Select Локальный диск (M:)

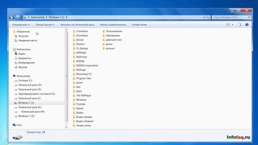coord(33,112)
